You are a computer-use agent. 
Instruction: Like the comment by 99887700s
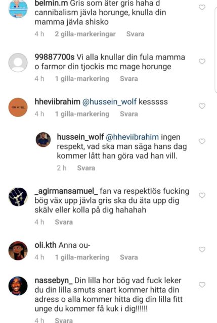coord(202,62)
